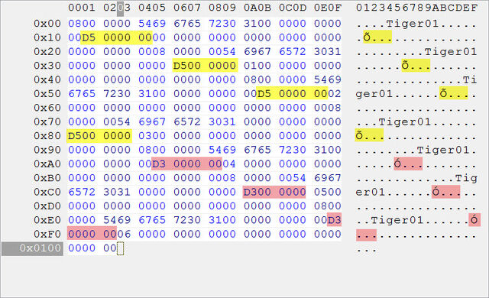Screen dimensions: 489x298
Task: Click Tiger01 text in ASCII row 0x00
Action: 413,24
